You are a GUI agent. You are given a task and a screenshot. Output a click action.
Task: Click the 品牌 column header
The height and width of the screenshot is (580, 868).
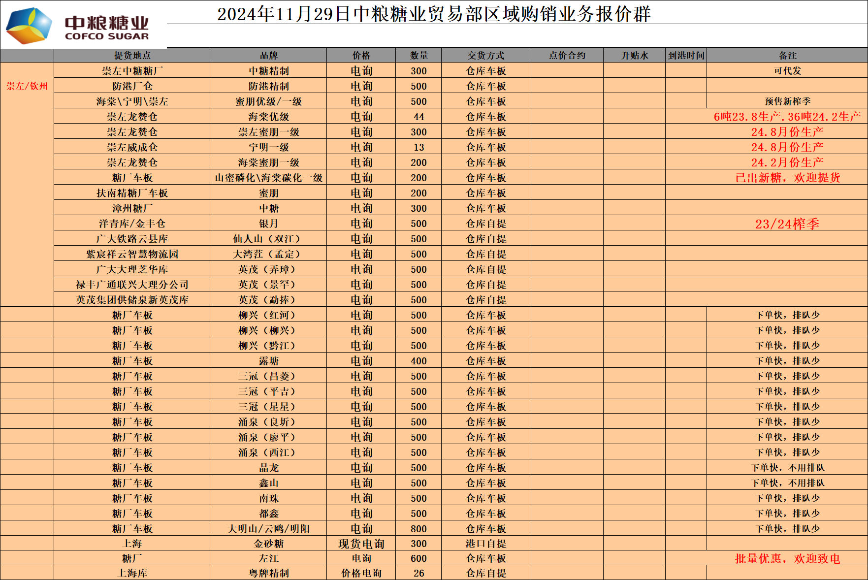tap(268, 56)
